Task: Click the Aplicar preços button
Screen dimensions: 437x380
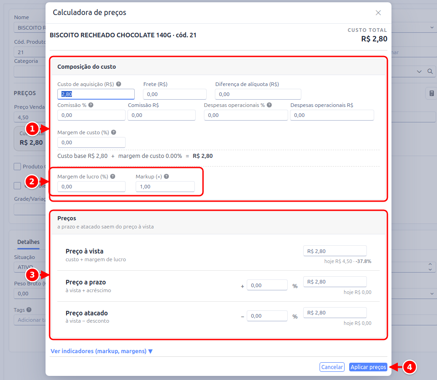Action: [368, 367]
